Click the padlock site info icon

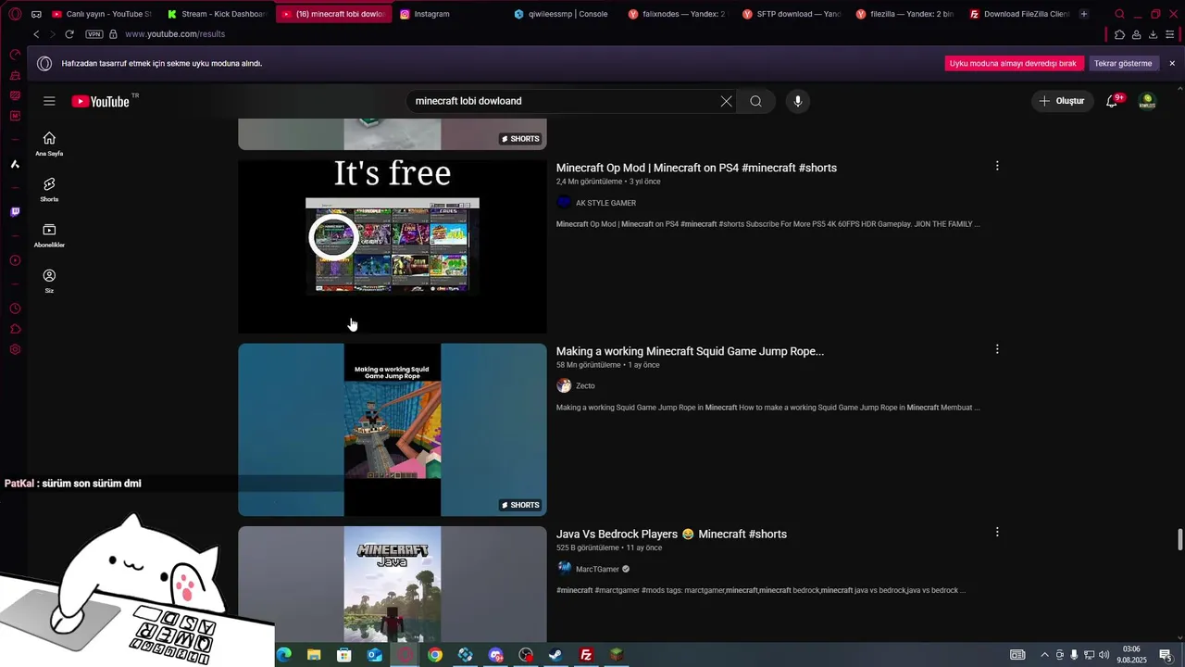tap(113, 34)
